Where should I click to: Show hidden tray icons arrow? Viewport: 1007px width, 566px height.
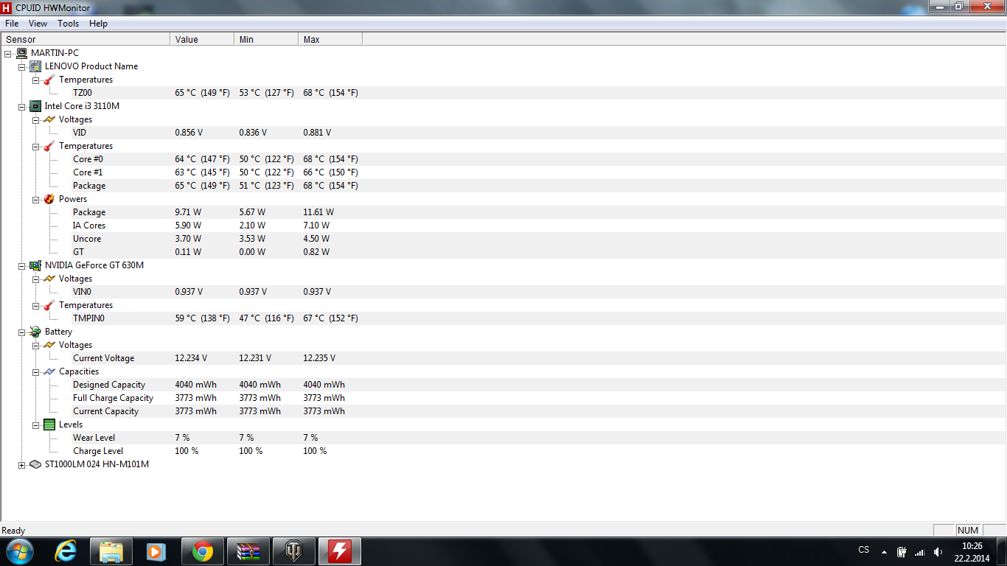(884, 551)
